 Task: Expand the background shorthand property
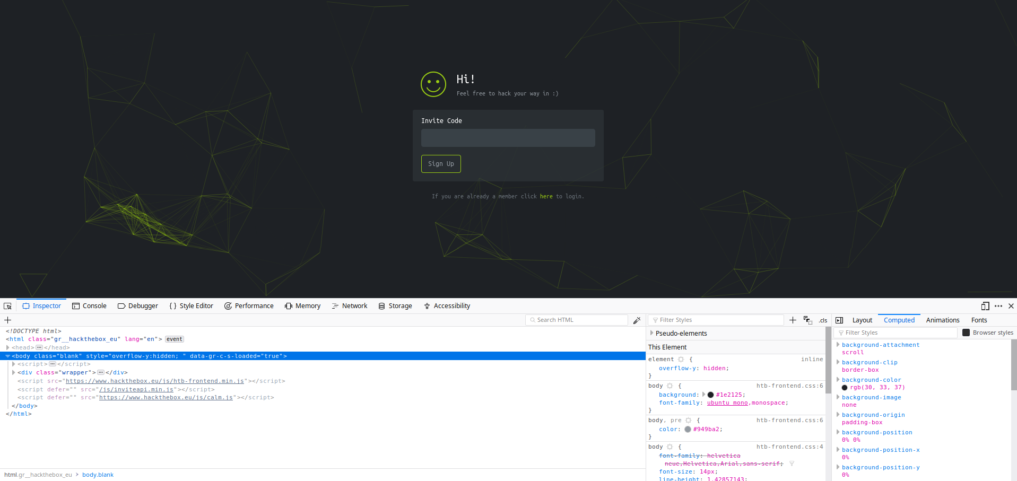pos(704,395)
